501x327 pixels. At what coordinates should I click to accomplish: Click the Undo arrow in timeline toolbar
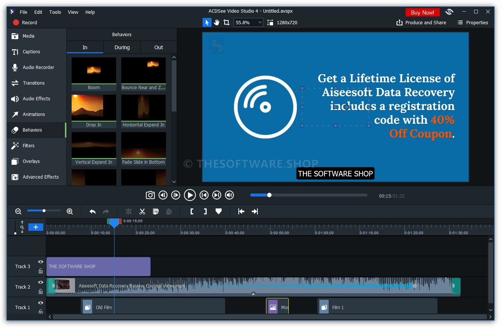tap(93, 211)
